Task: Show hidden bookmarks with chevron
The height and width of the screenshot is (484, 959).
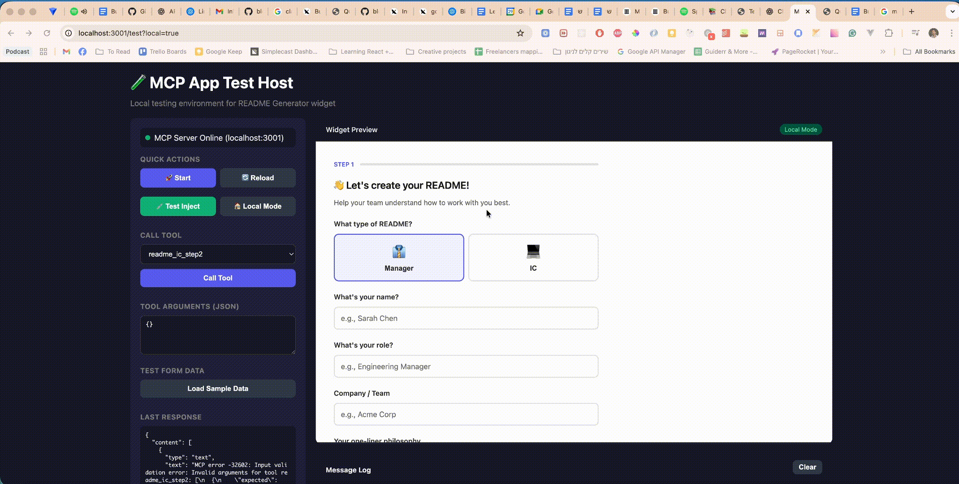Action: click(883, 52)
